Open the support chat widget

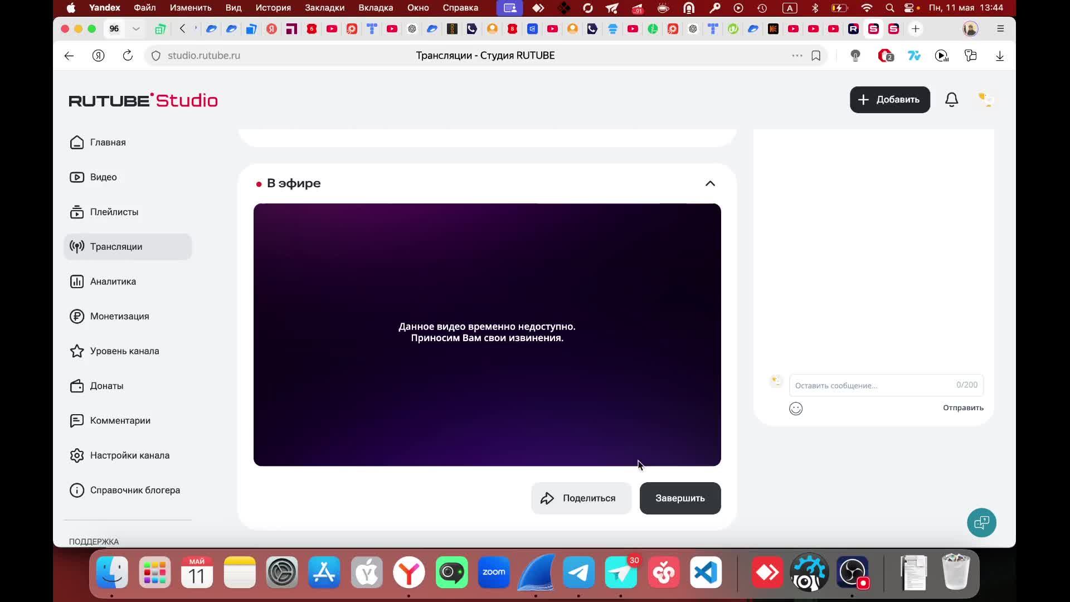[x=981, y=523]
